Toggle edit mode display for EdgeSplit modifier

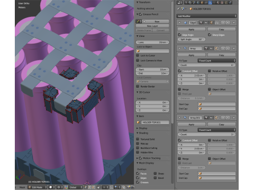(212, 23)
